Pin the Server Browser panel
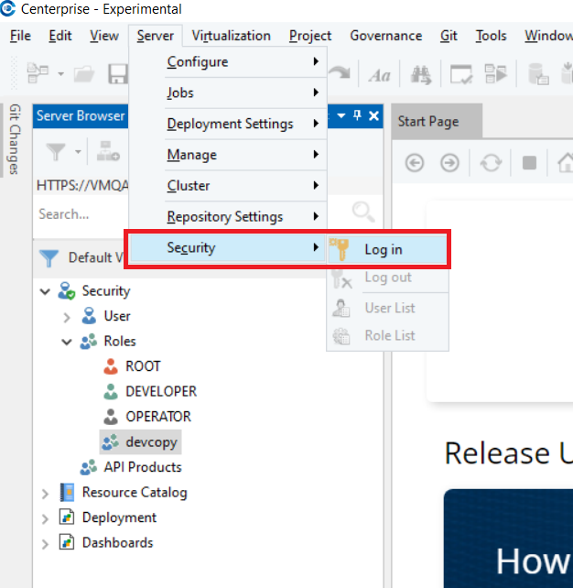Screen dimensions: 573x588 point(357,115)
